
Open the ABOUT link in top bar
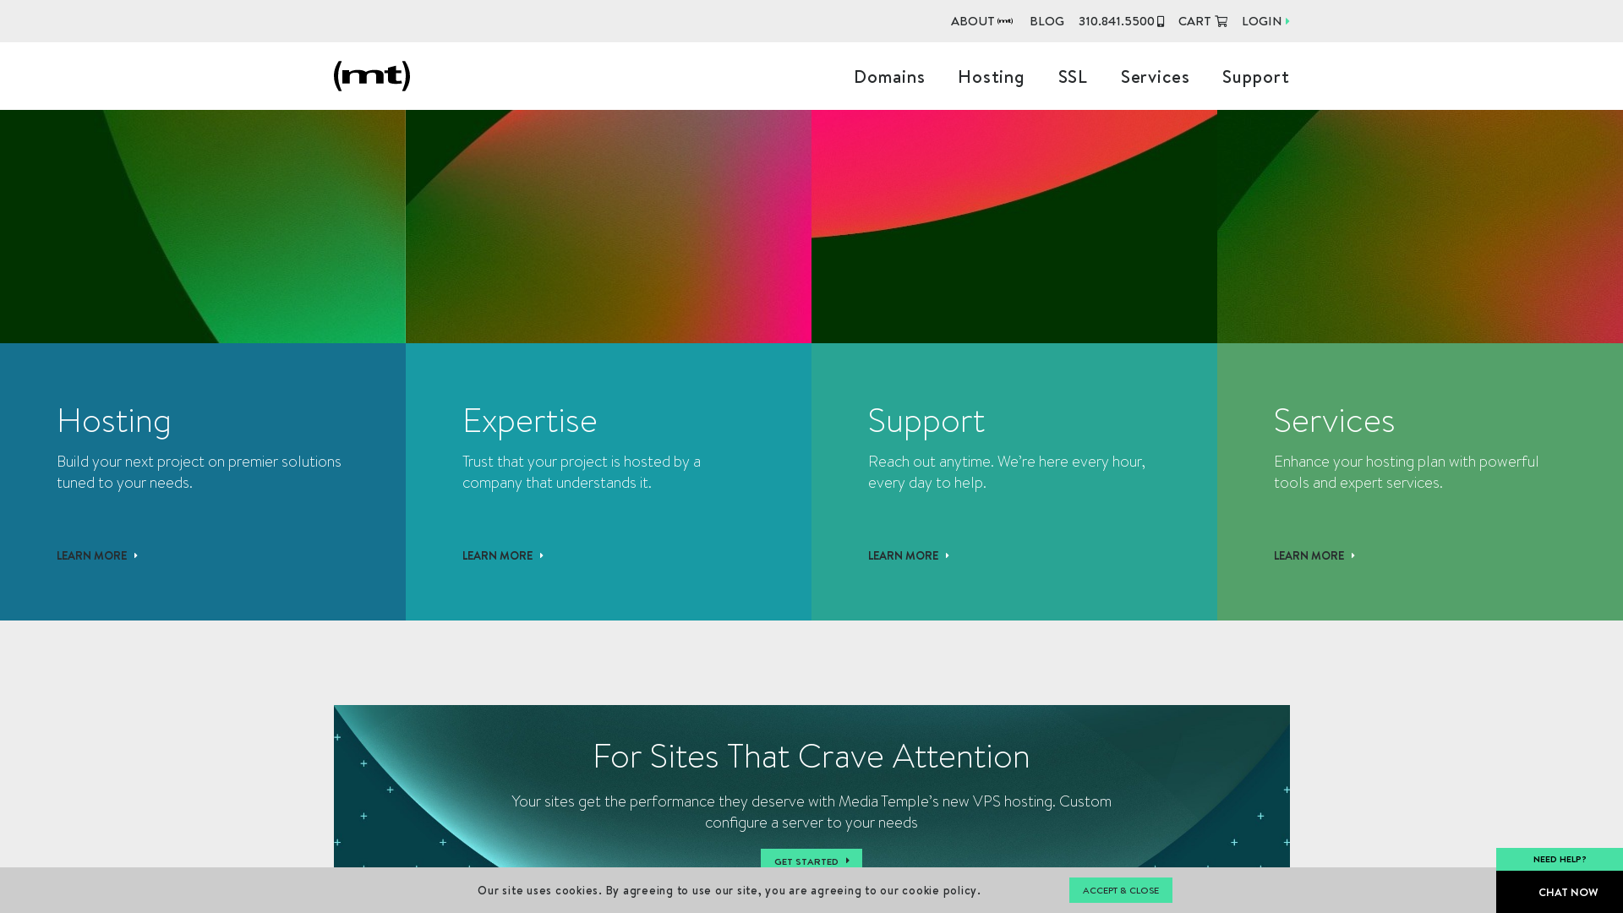[x=972, y=21]
